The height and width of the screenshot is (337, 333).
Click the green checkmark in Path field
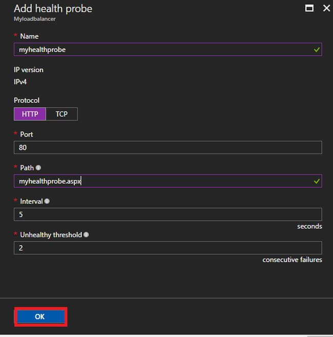tap(317, 181)
